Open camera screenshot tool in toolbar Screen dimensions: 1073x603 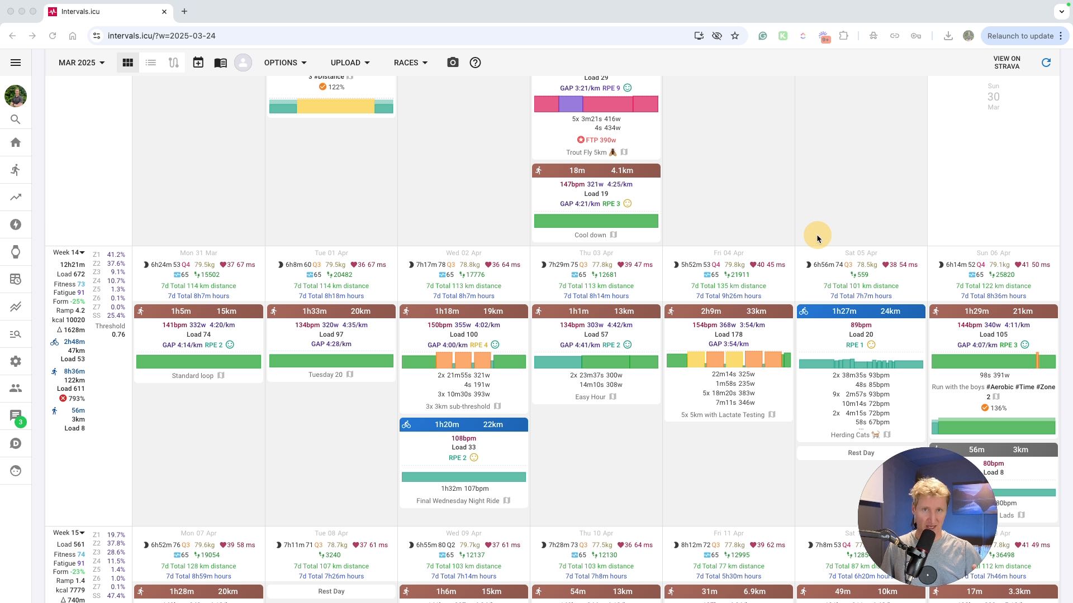pyautogui.click(x=453, y=63)
